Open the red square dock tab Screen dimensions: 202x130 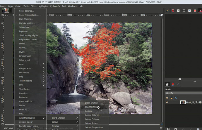pyautogui.click(x=195, y=11)
